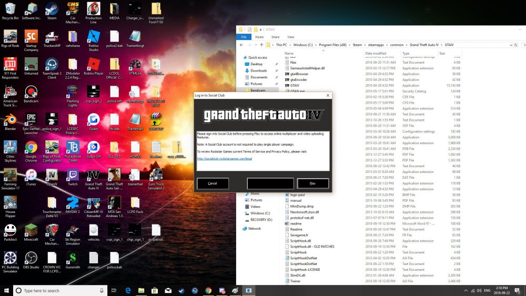Screen dimensions: 526x296
Task: Open the Recycle Bin icon
Action: (10, 11)
